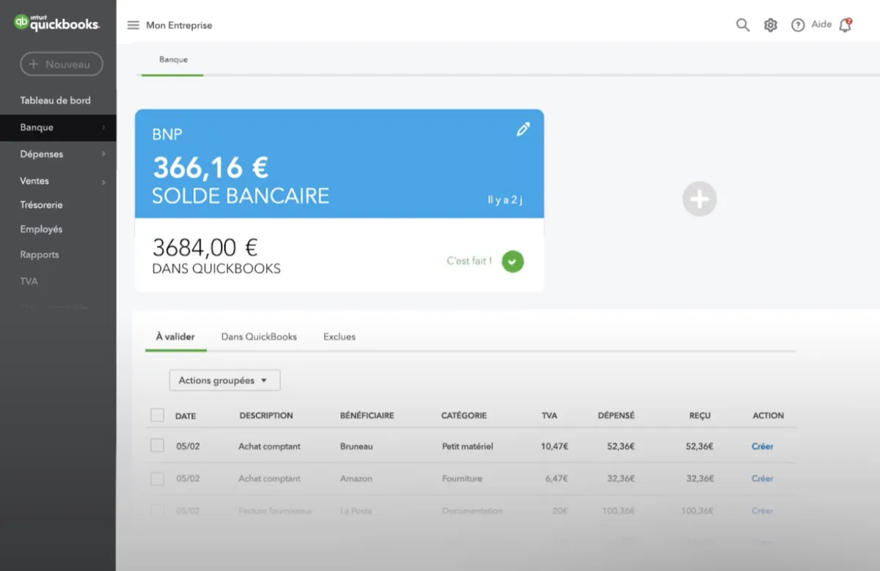Click the TVA column header
Screen dimensions: 880x571
point(549,416)
